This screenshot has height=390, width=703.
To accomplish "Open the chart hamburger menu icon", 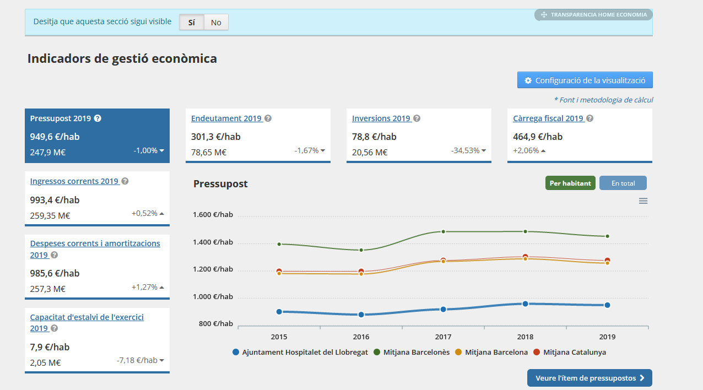I will point(643,201).
